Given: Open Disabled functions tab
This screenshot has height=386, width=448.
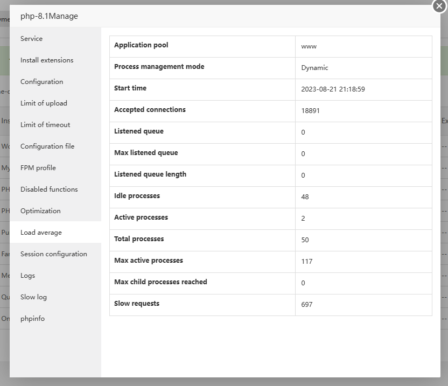Looking at the screenshot, I should [49, 190].
